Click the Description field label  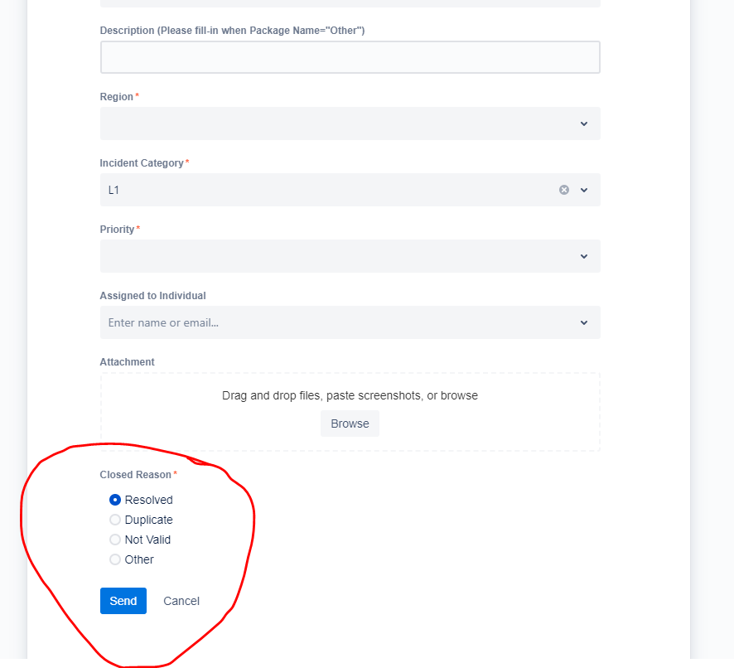tap(232, 31)
